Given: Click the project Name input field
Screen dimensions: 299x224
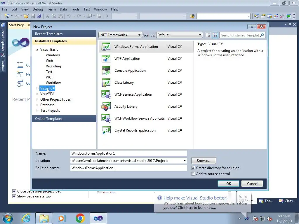Looking at the screenshot, I should [128, 153].
